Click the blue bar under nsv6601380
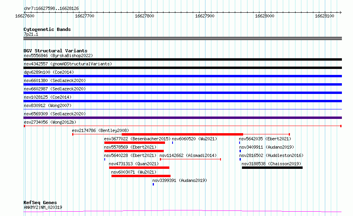353x216 pixels. 182,84
